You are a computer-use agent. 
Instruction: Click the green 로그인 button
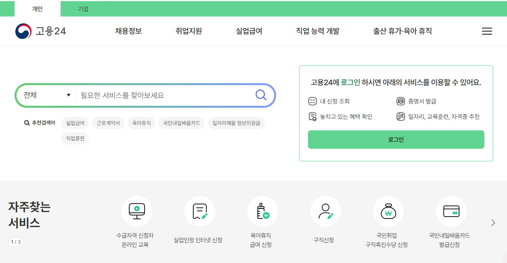[396, 140]
